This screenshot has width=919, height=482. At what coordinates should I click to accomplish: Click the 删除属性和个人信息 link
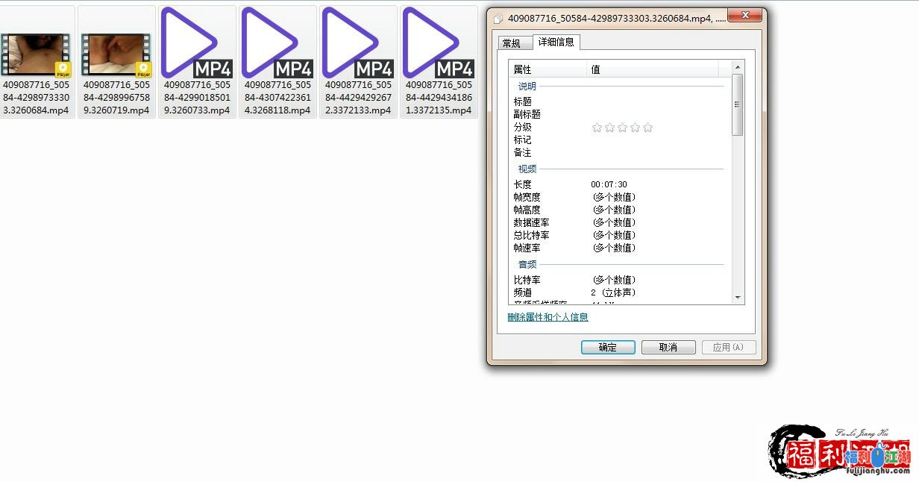click(x=548, y=317)
